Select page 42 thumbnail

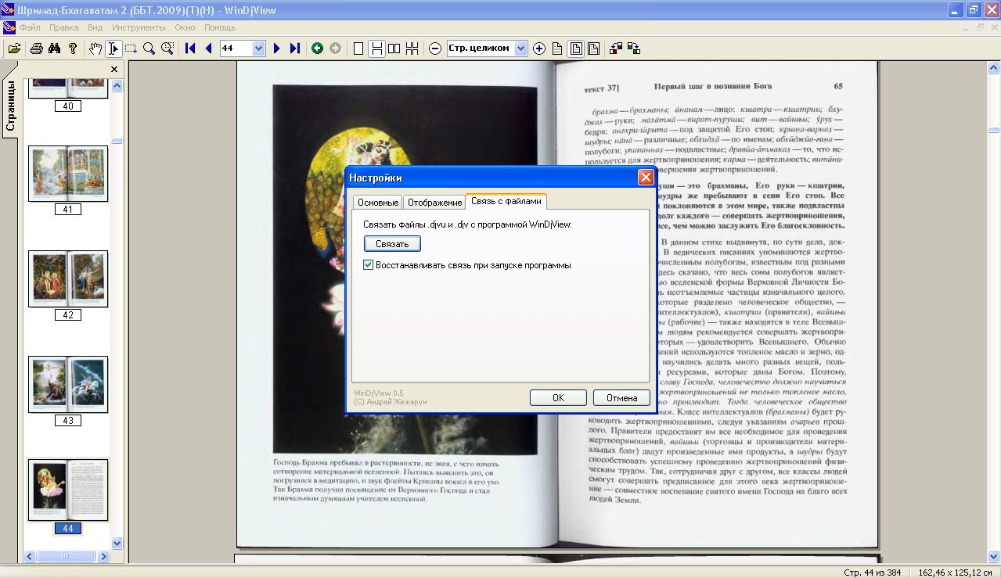[68, 279]
